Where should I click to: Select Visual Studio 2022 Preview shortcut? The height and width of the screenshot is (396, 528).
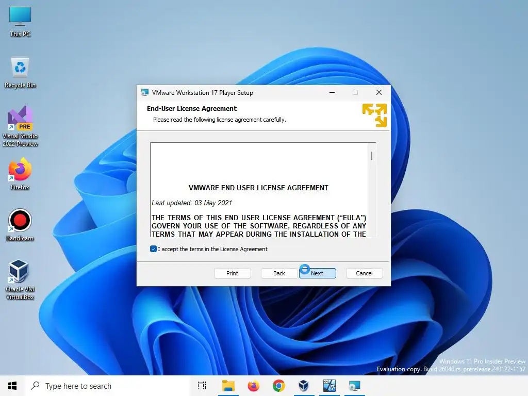tap(20, 126)
